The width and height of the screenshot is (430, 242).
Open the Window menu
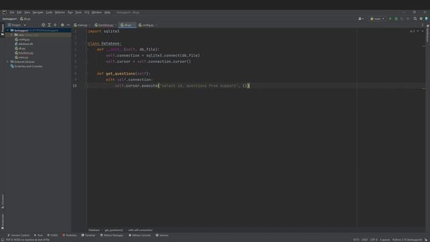click(x=97, y=12)
